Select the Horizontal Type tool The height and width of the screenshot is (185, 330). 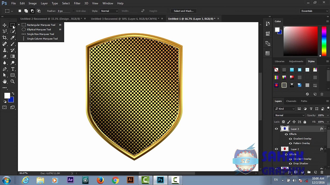[x=13, y=69]
